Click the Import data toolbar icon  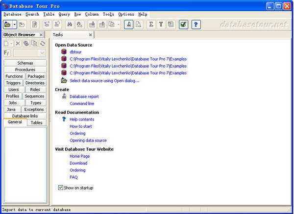[x=92, y=24]
